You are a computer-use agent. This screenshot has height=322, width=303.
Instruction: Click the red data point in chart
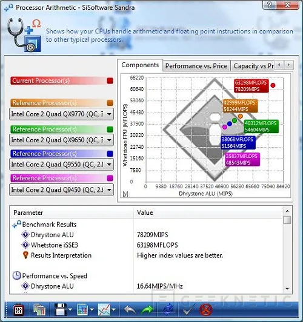point(273,85)
